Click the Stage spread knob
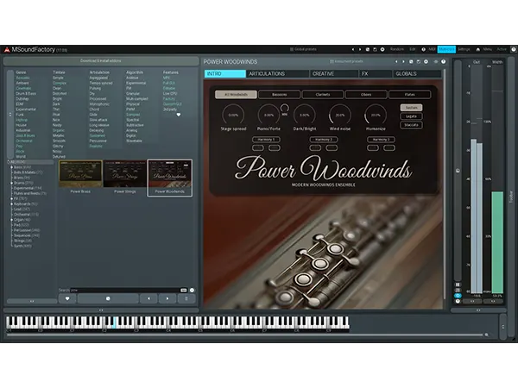 233,115
